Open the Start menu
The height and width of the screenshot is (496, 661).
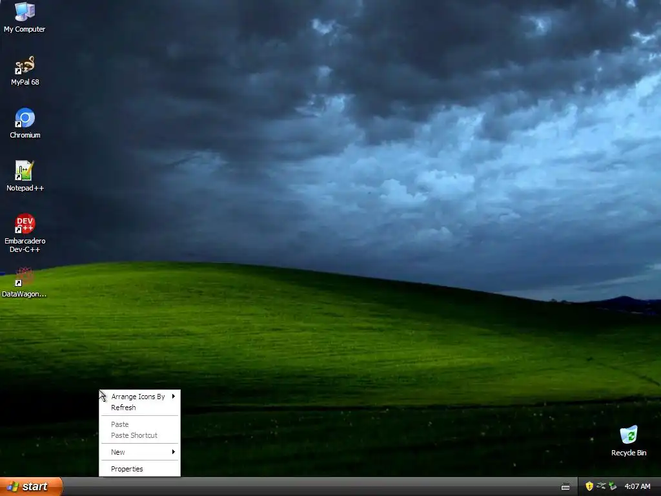coord(31,486)
